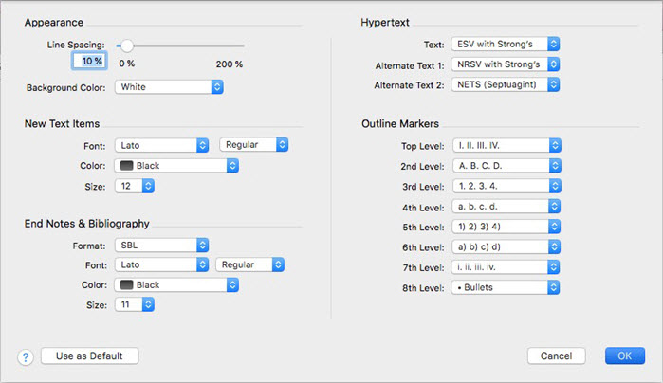Screen dimensions: 663x383
Task: Open the End Notes Format SBL dropdown
Action: 161,245
